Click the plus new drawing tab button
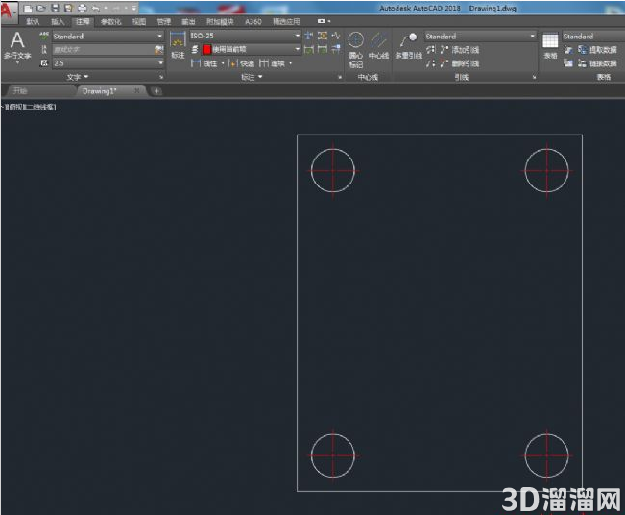This screenshot has height=515, width=625. pos(156,91)
